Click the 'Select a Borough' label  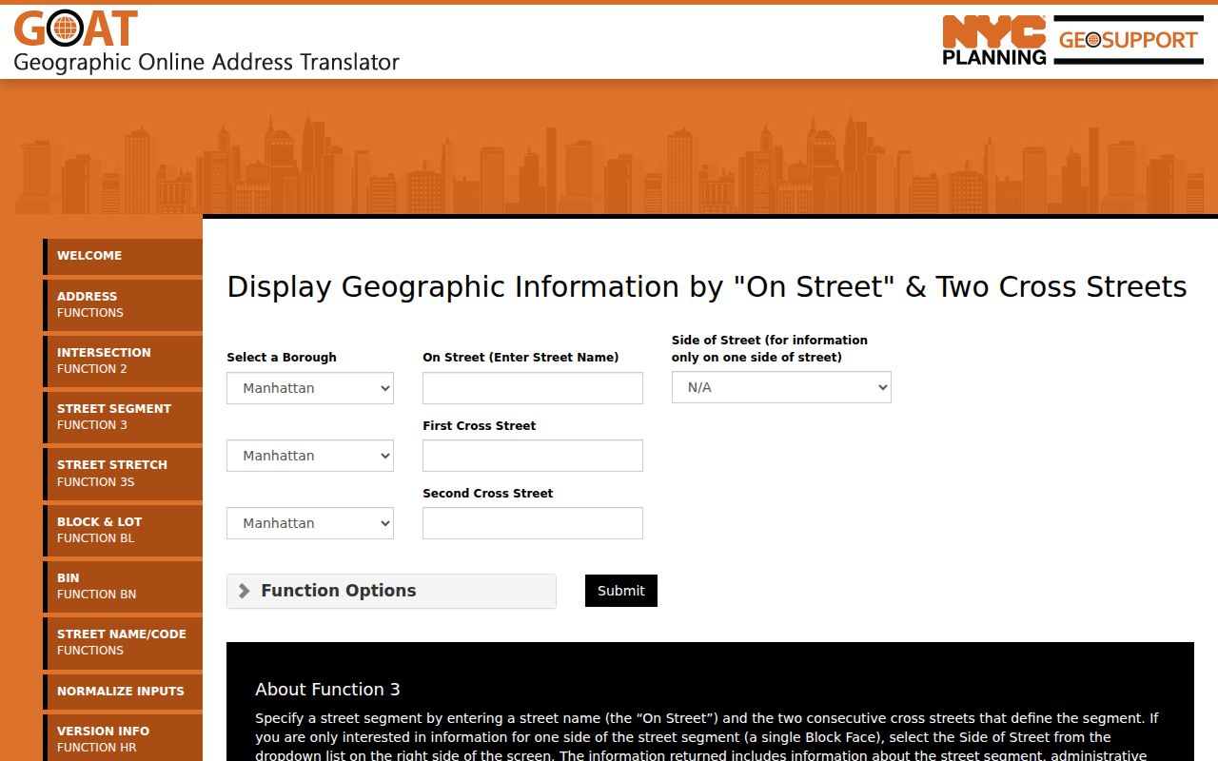pyautogui.click(x=282, y=358)
